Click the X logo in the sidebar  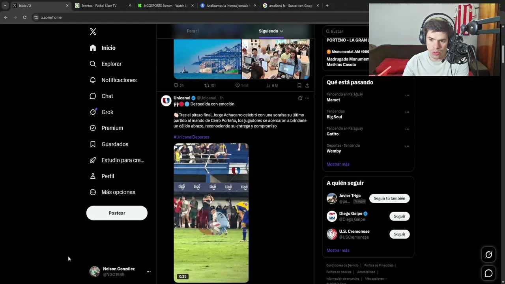point(93,32)
